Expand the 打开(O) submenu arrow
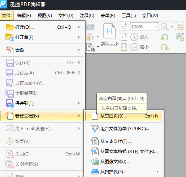Screen dimensions: 186x177 coord(79,27)
